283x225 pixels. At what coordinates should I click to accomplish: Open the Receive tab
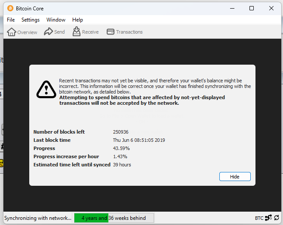(x=86, y=31)
